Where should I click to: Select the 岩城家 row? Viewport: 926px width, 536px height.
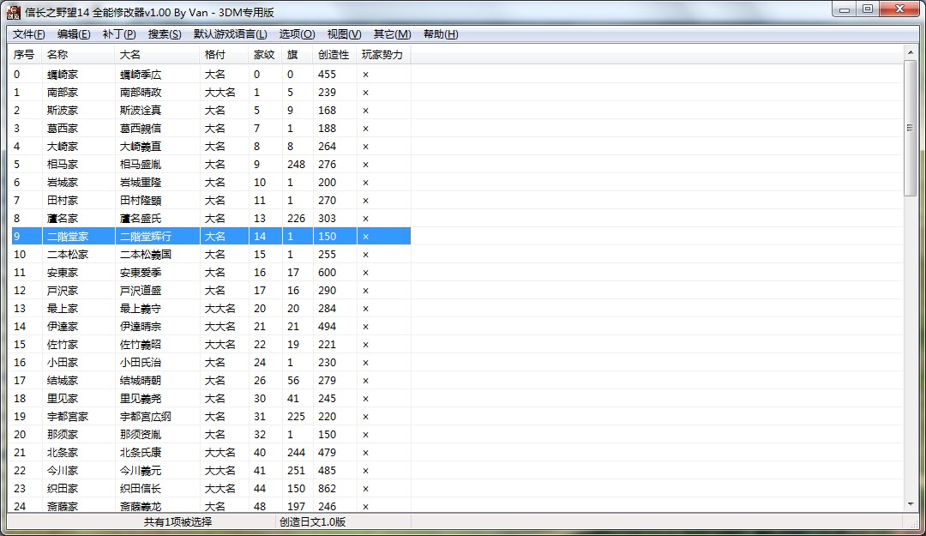point(211,183)
